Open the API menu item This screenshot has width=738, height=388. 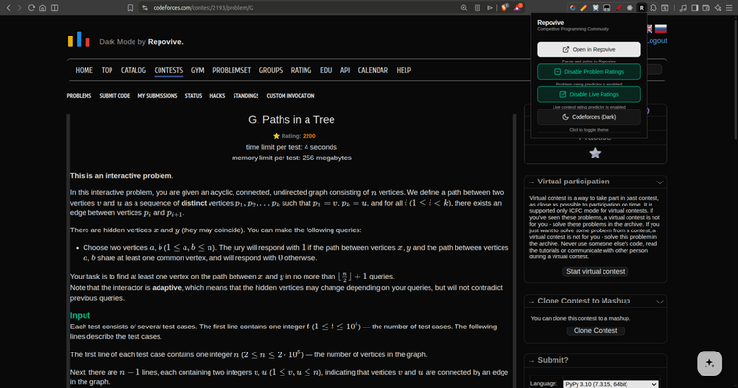coord(345,70)
